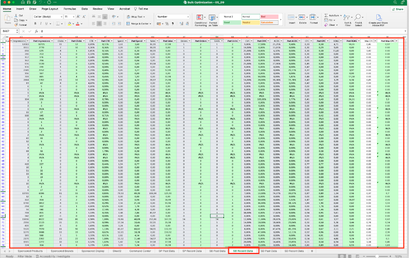Align text to bottom
Image resolution: width=409 pixels, height=258 pixels.
(x=105, y=17)
